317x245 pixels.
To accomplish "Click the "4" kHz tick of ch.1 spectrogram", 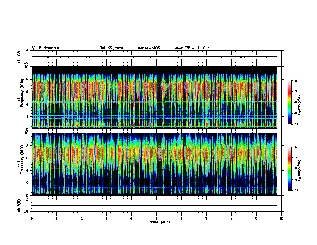I will click(x=28, y=104).
